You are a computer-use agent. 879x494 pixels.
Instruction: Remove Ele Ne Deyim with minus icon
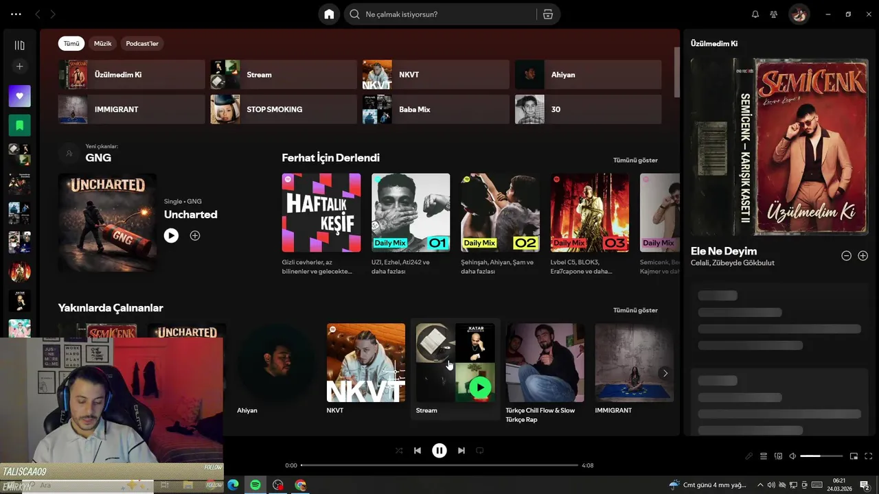(847, 256)
